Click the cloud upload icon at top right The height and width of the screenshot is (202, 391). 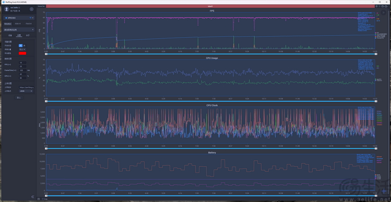pos(386,6)
